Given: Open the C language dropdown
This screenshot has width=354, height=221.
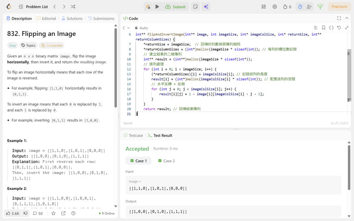Looking at the screenshot, I should pos(127,28).
